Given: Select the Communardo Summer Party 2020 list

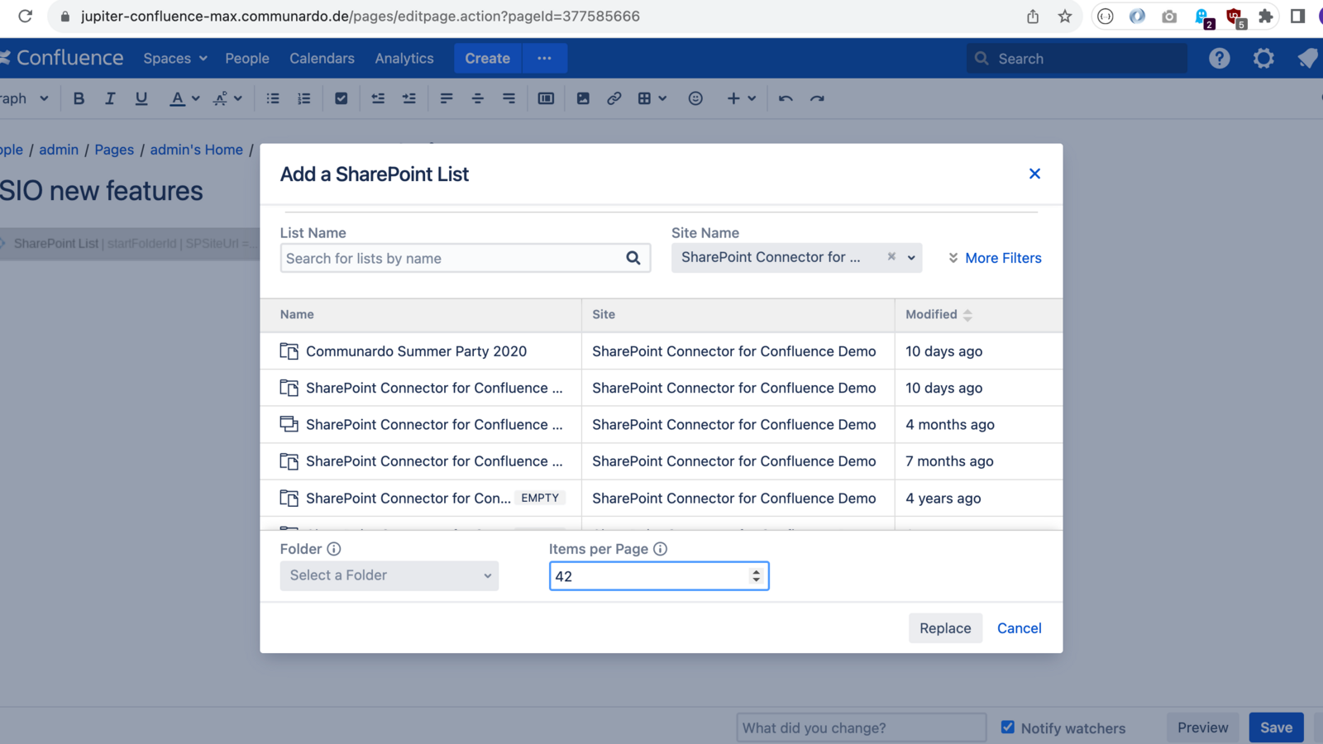Looking at the screenshot, I should [416, 351].
